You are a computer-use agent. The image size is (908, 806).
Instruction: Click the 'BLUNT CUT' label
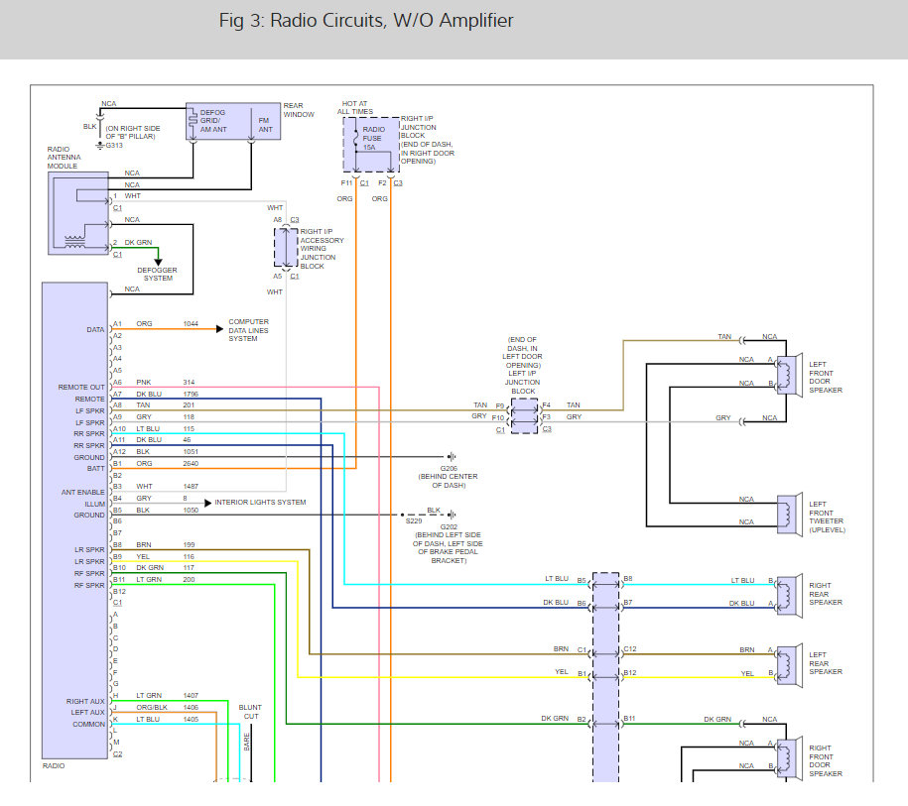pos(250,712)
